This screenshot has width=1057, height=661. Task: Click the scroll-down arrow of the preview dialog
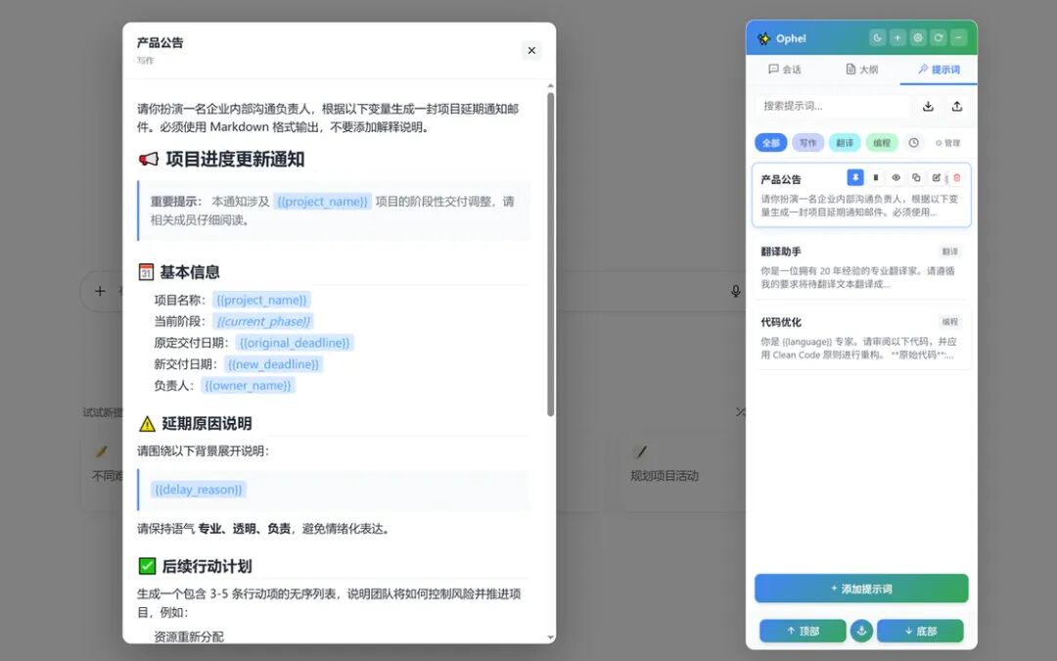coord(550,637)
